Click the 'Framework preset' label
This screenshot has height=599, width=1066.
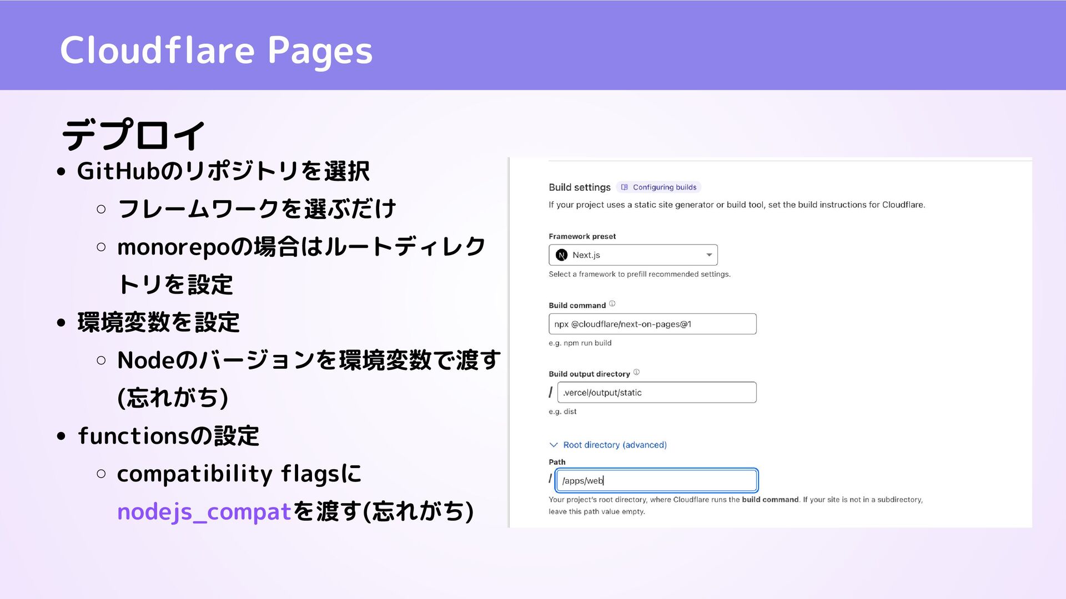582,236
